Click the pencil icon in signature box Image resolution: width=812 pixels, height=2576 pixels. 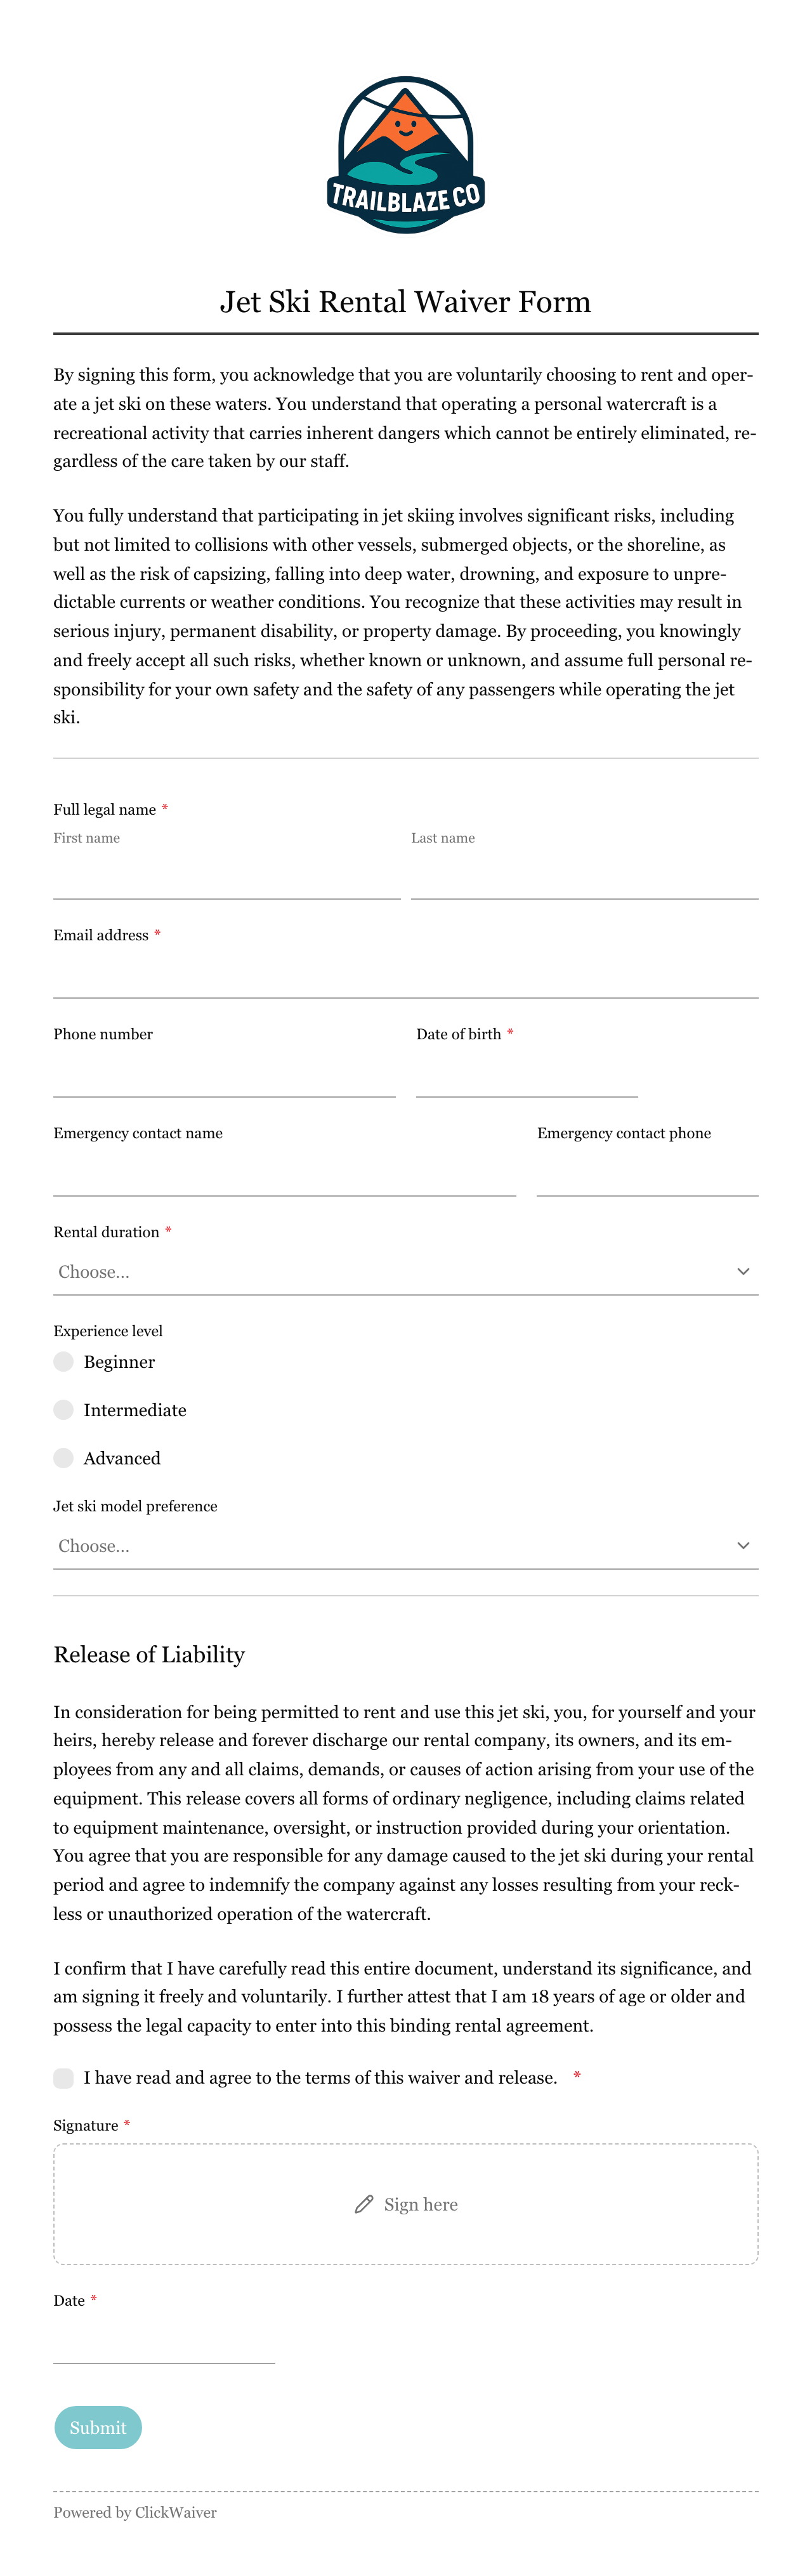364,2204
